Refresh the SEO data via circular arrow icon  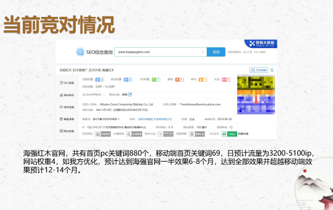point(272,70)
